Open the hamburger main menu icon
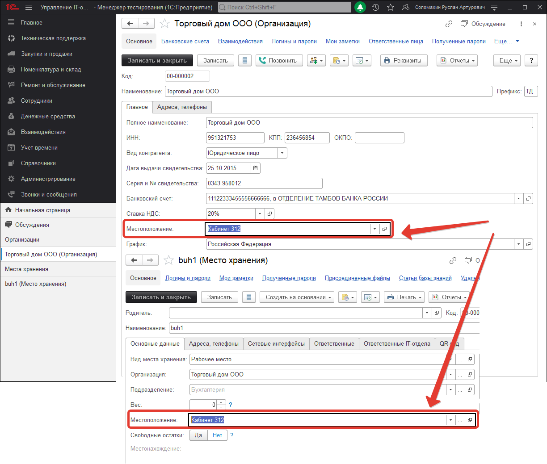This screenshot has height=464, width=547. (29, 7)
